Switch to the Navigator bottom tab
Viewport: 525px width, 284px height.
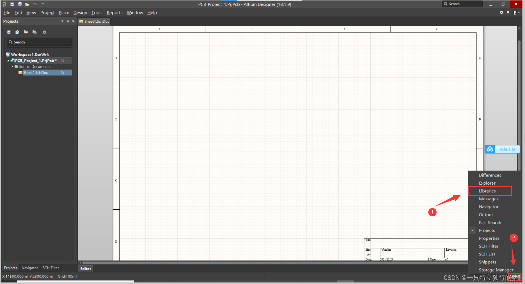[x=30, y=268]
